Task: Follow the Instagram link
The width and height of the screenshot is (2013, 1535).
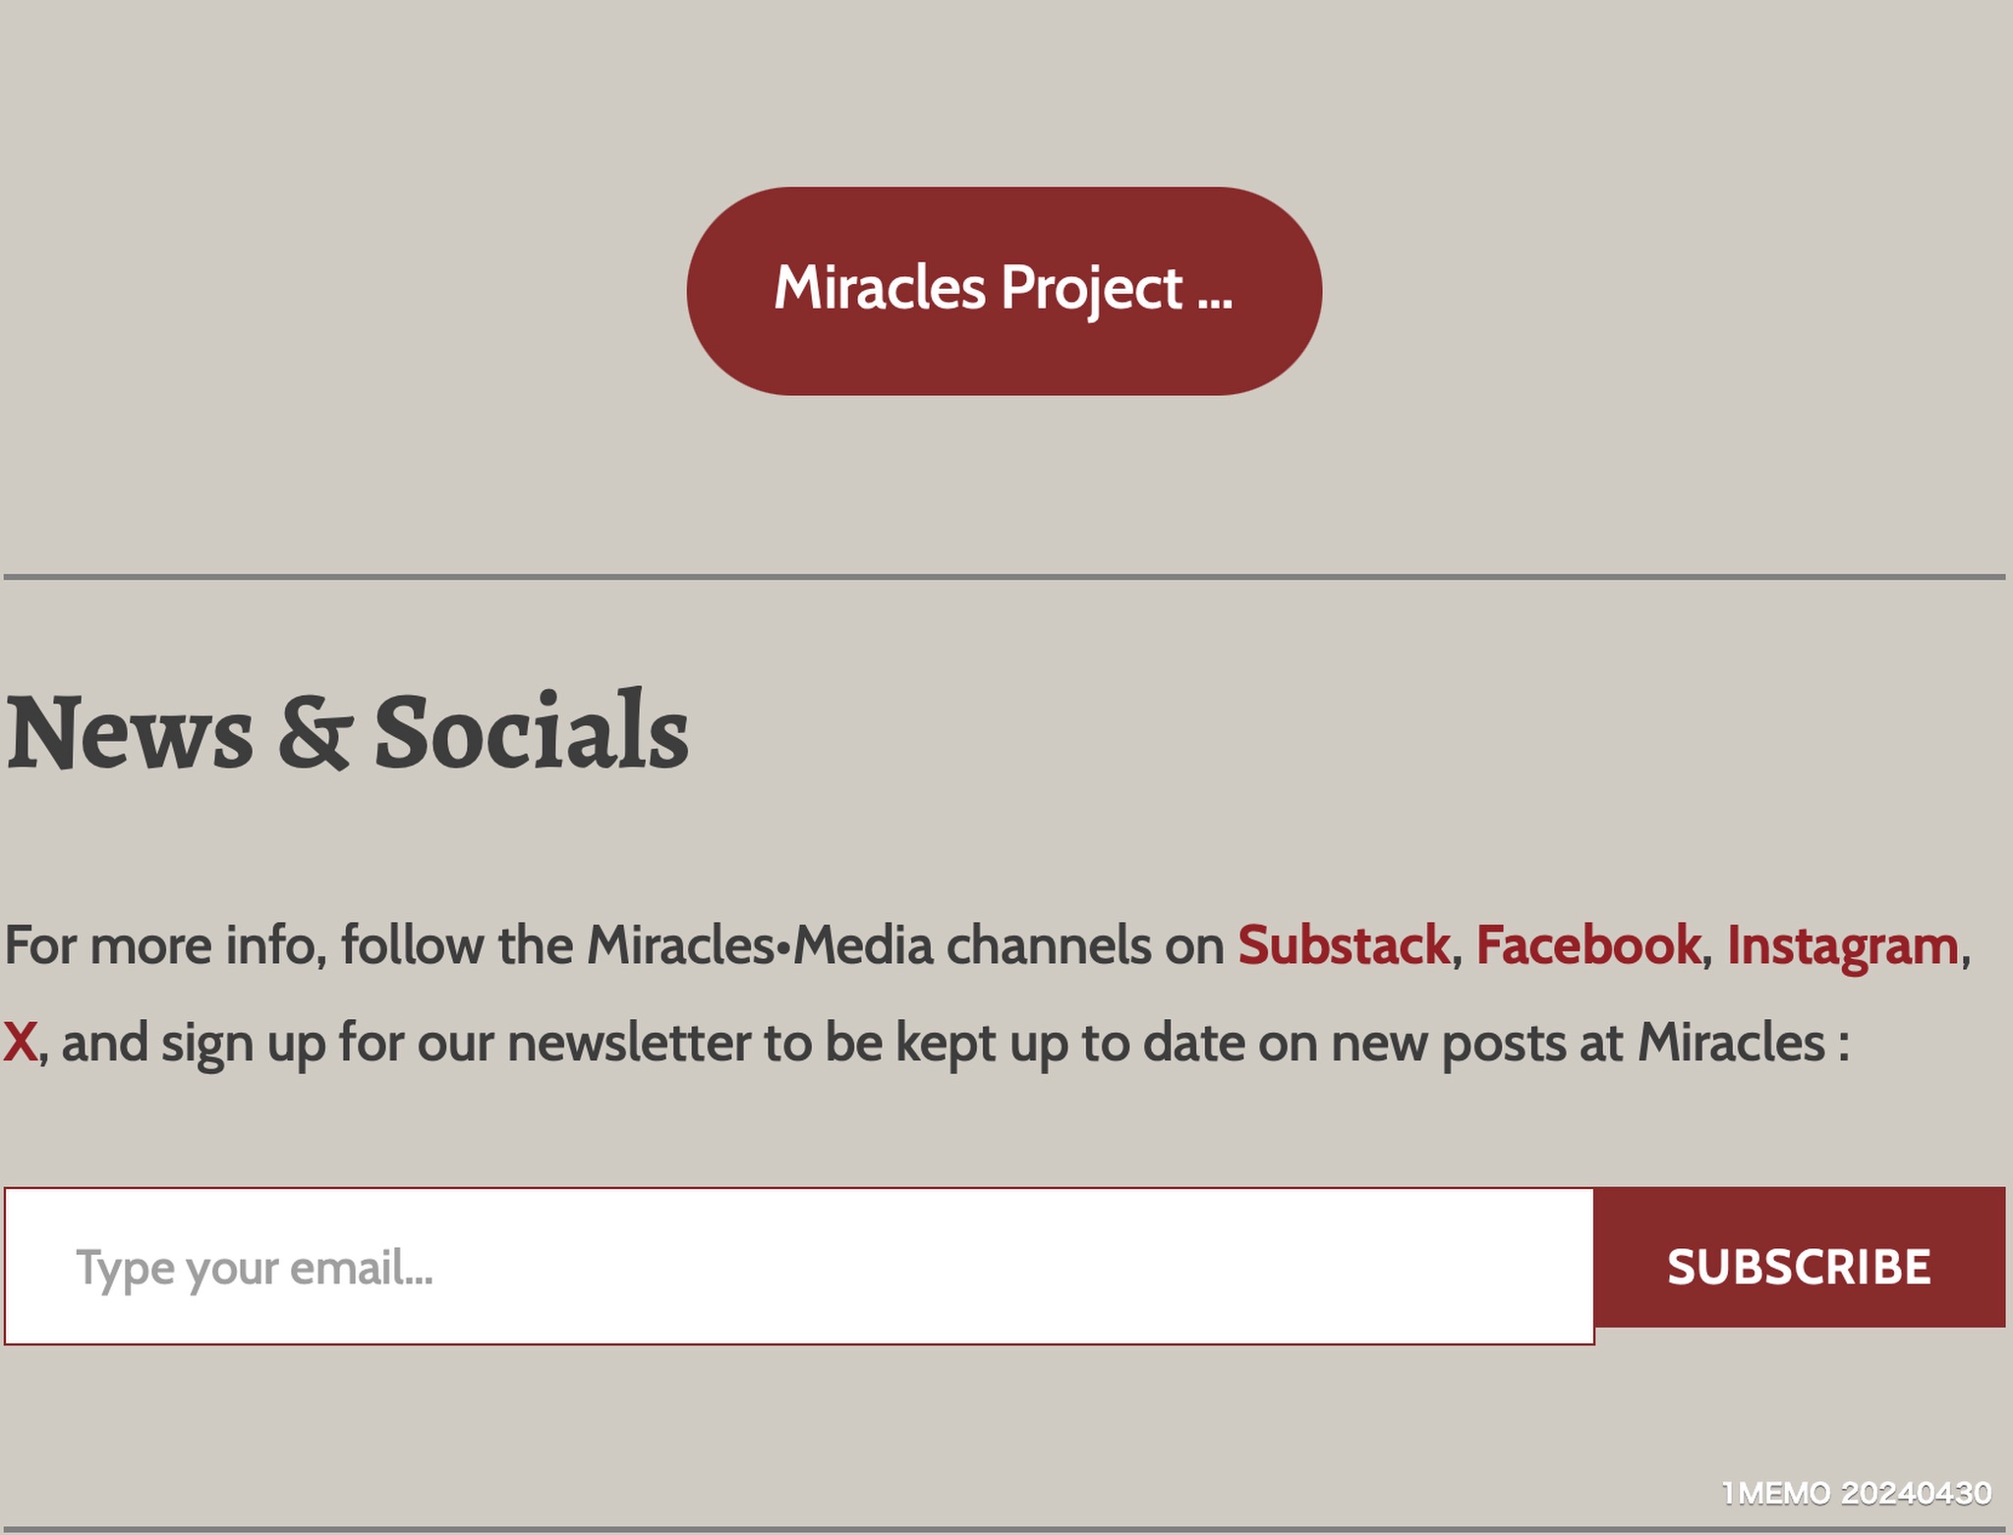Action: [x=1842, y=945]
